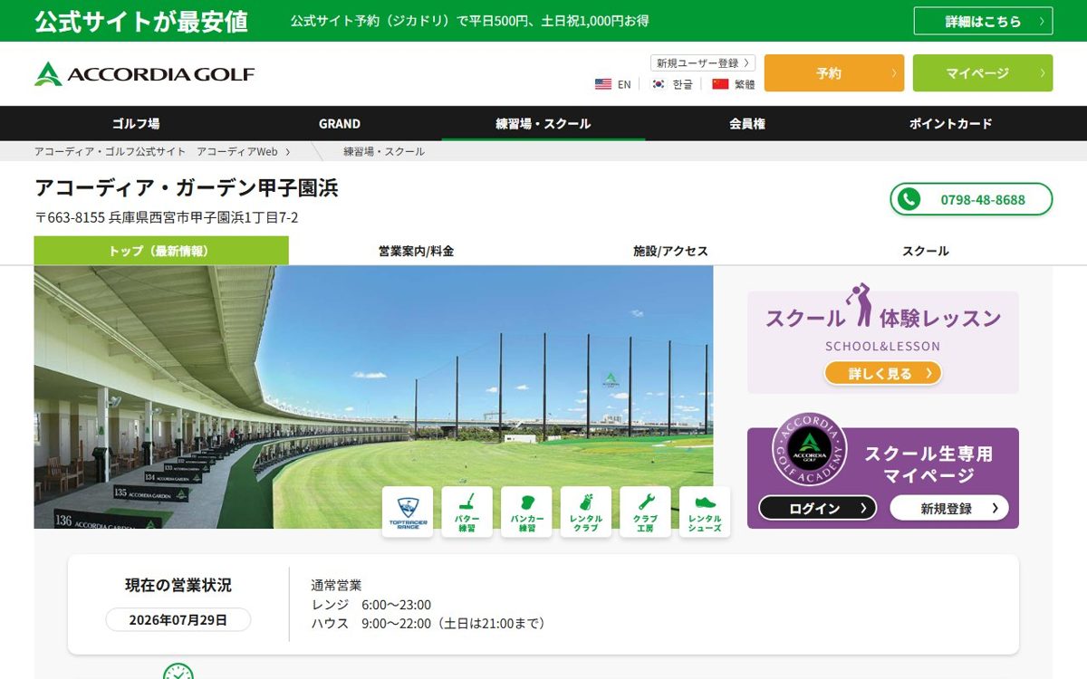Select the US flag EN language icon

(x=613, y=84)
